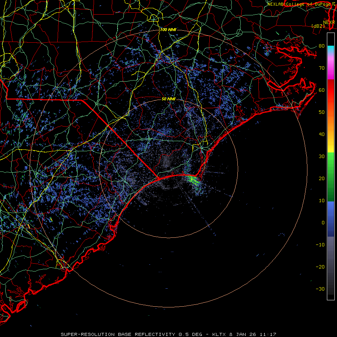Select the 100 NMI range ring label
Screen dimensions: 337x337
[x=168, y=30]
